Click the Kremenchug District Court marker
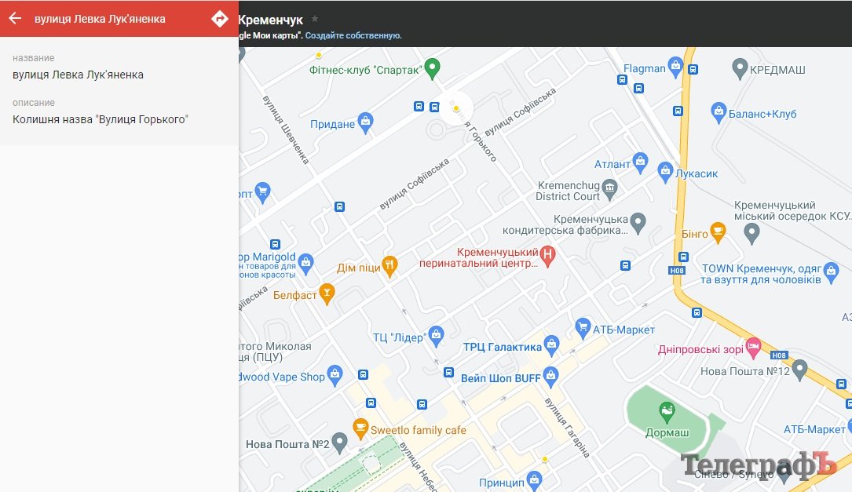 coord(609,188)
